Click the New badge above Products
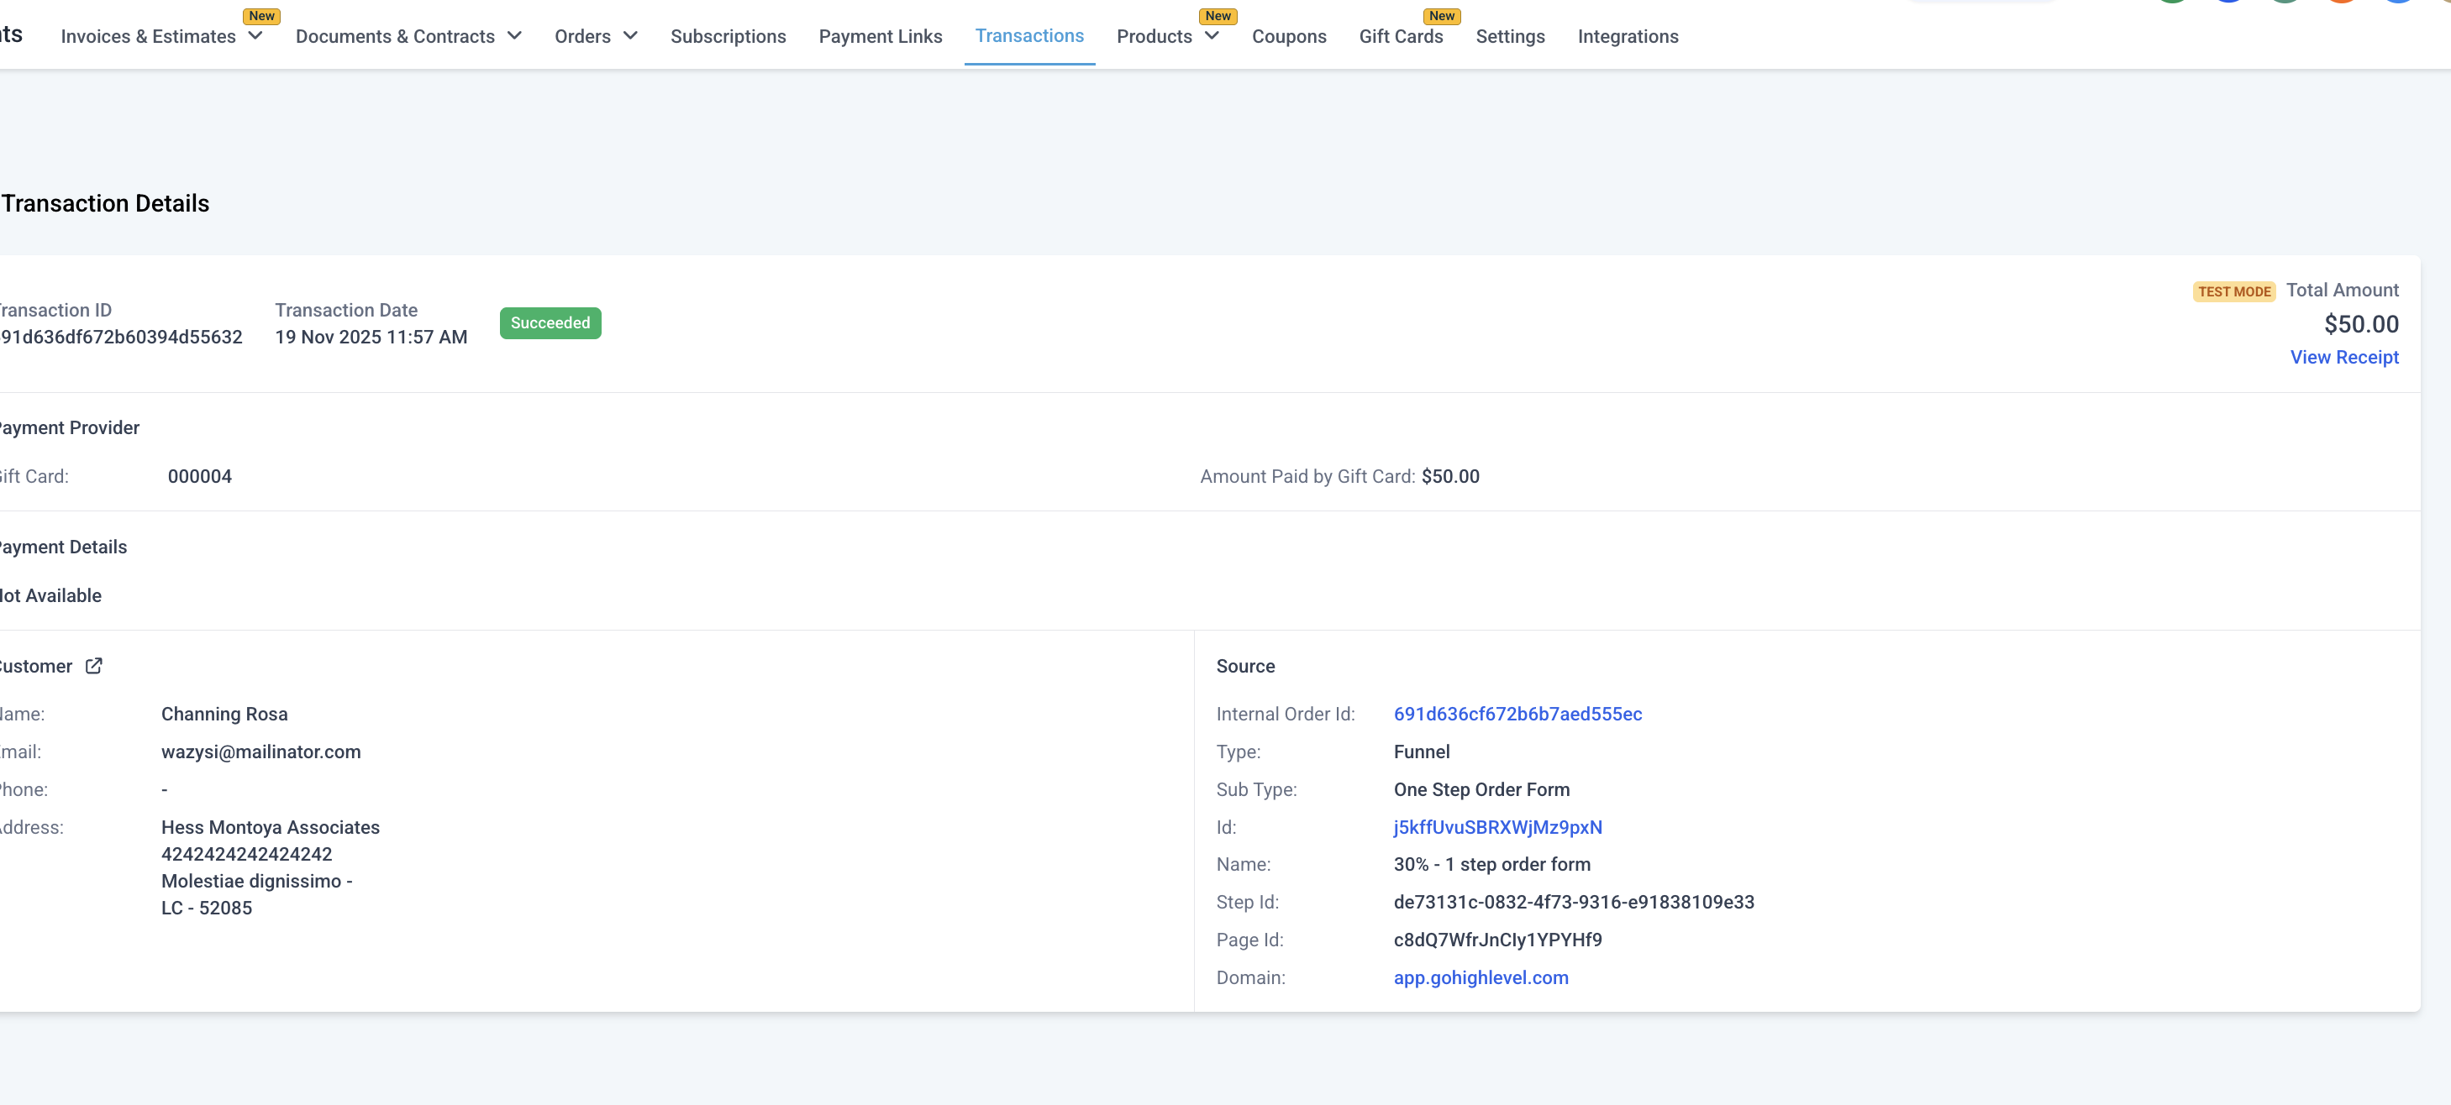The width and height of the screenshot is (2451, 1105). click(1218, 16)
